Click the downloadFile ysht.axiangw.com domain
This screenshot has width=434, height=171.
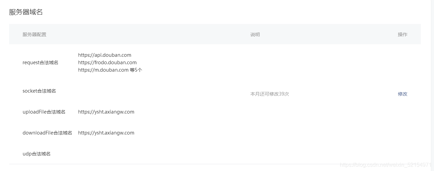tap(106, 133)
